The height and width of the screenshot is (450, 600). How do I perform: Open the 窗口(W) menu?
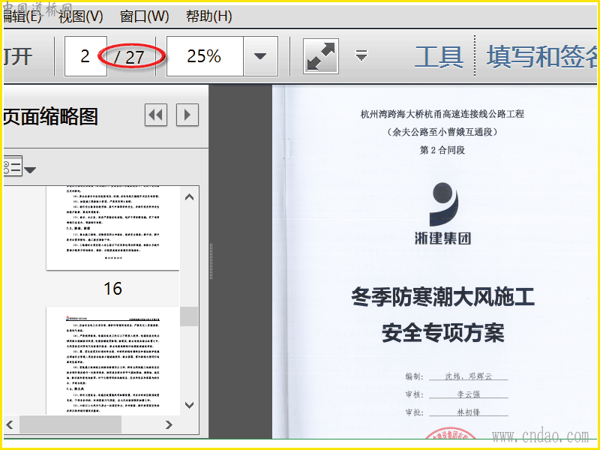coord(144,16)
